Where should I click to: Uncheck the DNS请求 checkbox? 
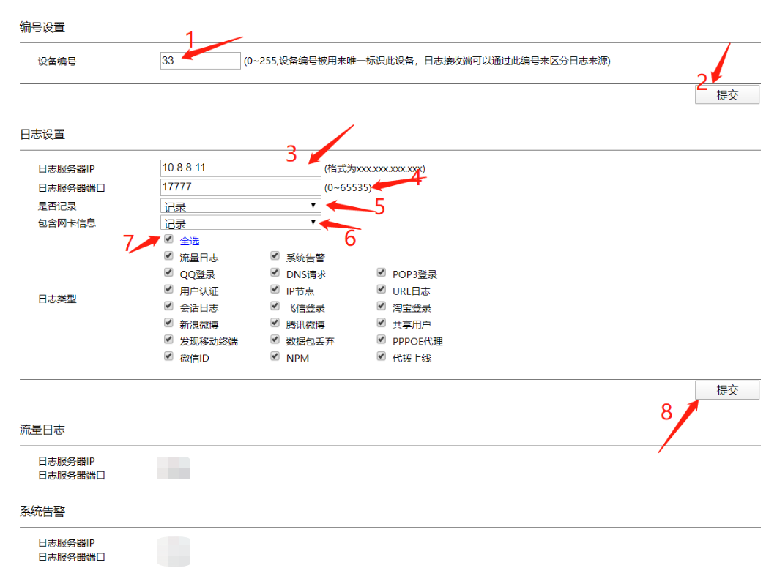point(275,273)
